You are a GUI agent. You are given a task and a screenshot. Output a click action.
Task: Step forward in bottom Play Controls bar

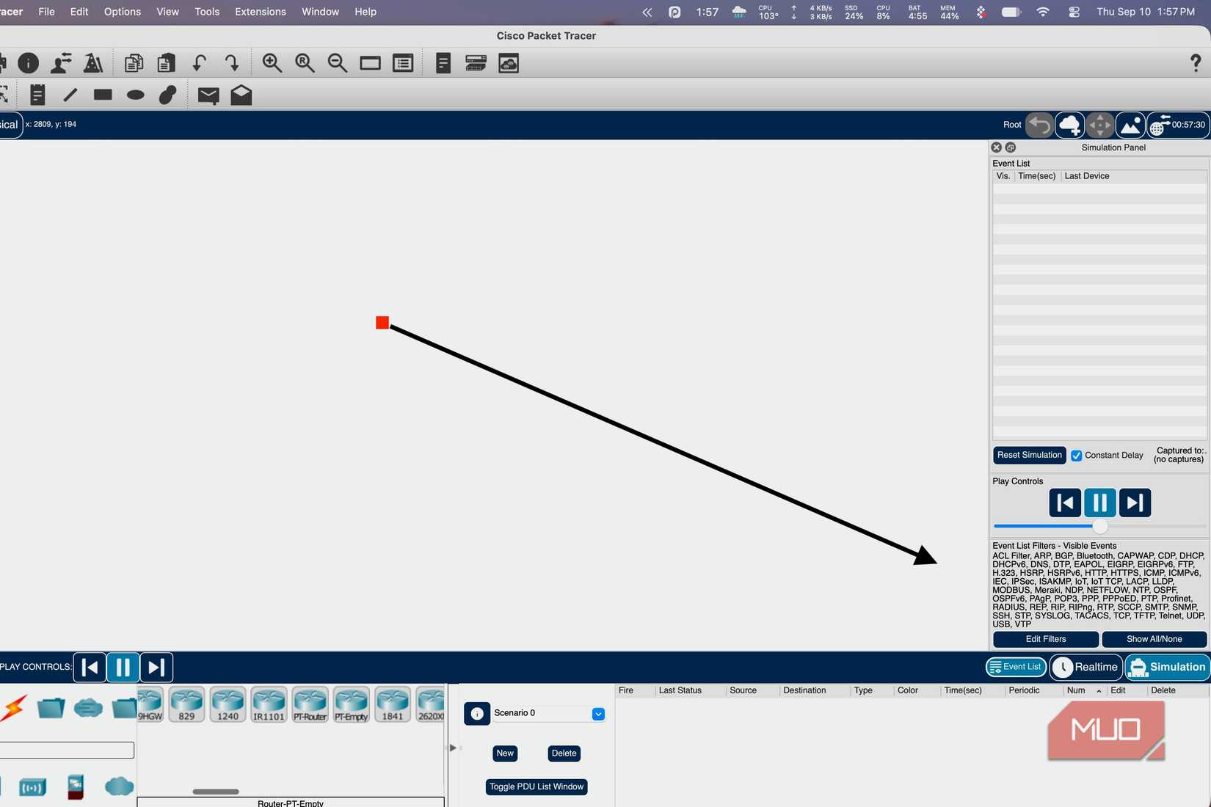[156, 667]
